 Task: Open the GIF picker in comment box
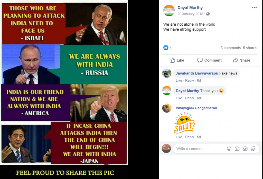click(x=245, y=149)
